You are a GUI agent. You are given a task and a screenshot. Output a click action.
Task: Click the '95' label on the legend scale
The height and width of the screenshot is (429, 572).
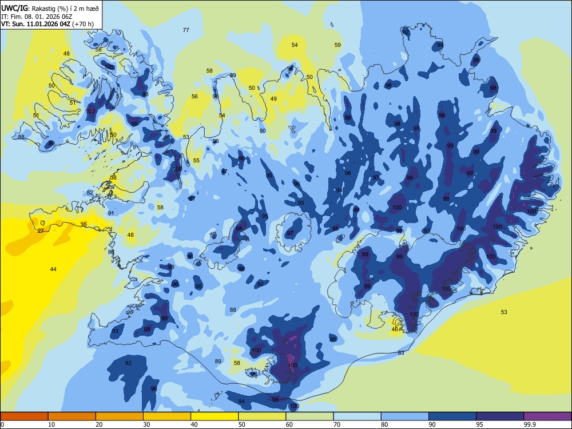479,424
